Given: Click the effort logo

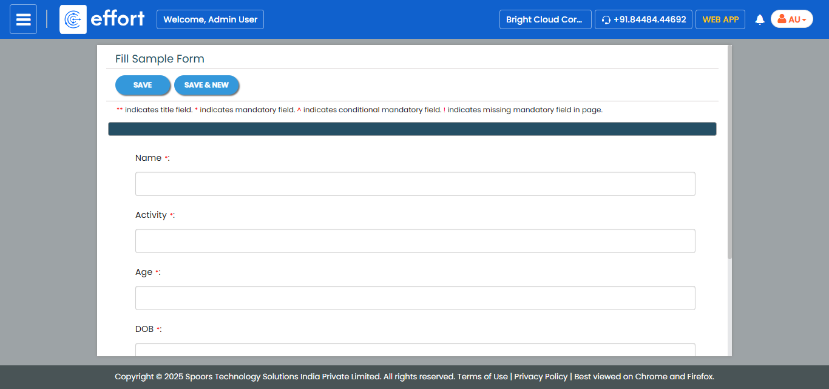Looking at the screenshot, I should (x=103, y=19).
